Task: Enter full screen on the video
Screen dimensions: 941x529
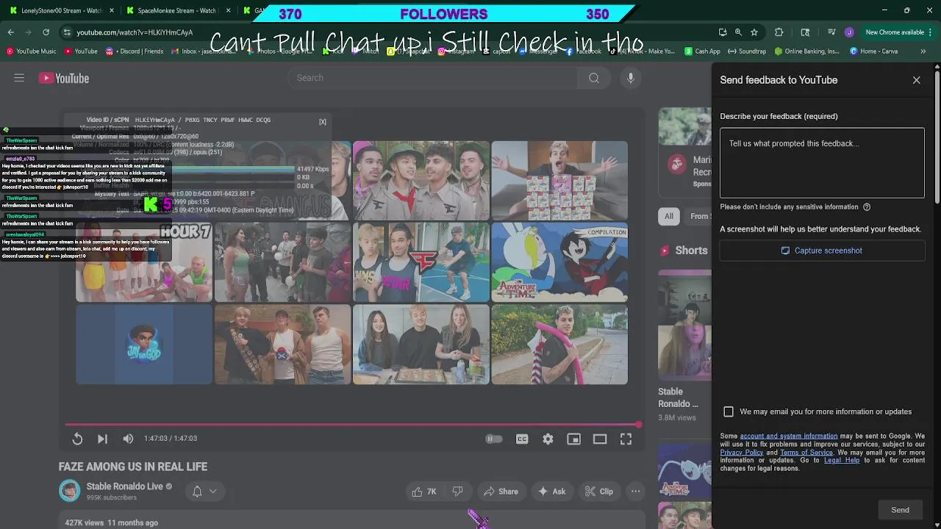Action: click(x=626, y=439)
